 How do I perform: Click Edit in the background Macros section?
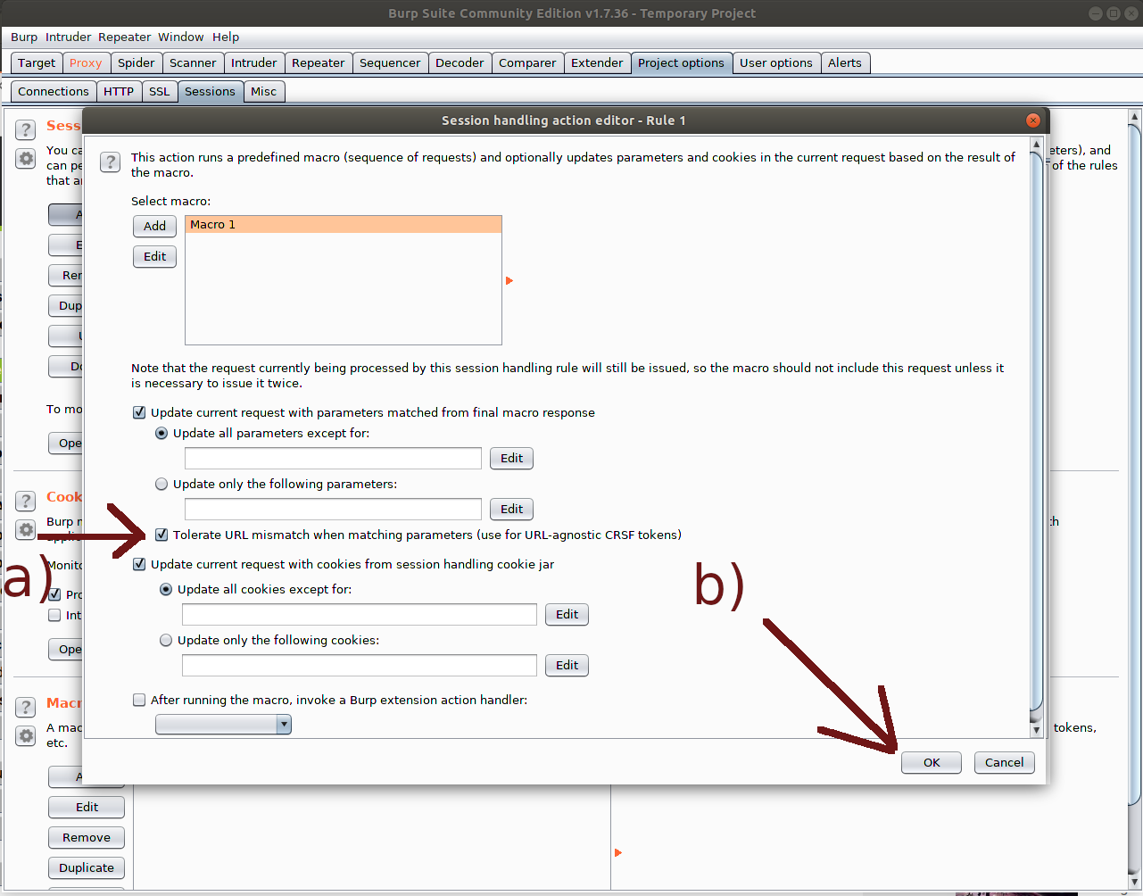point(87,807)
